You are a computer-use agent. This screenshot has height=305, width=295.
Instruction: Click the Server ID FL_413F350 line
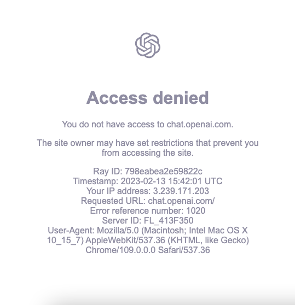[x=148, y=220]
